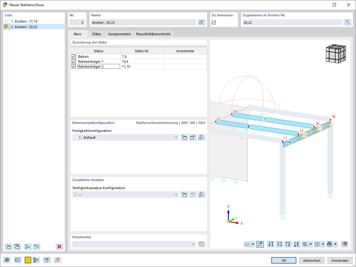Click the OK button
Screen dimensions: 356x267
click(284, 261)
